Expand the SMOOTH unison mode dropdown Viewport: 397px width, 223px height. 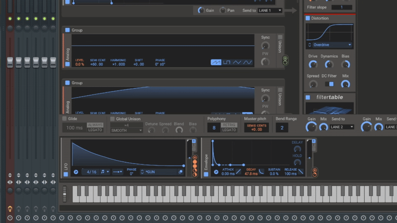(x=127, y=130)
